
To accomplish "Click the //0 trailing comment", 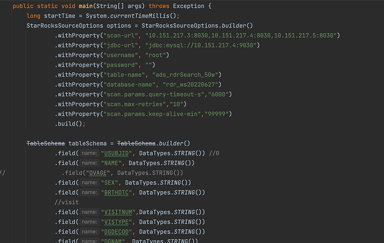I will tap(214, 153).
